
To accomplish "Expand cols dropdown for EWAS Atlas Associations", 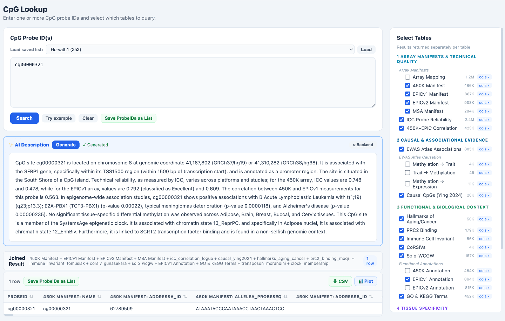I will pyautogui.click(x=484, y=149).
